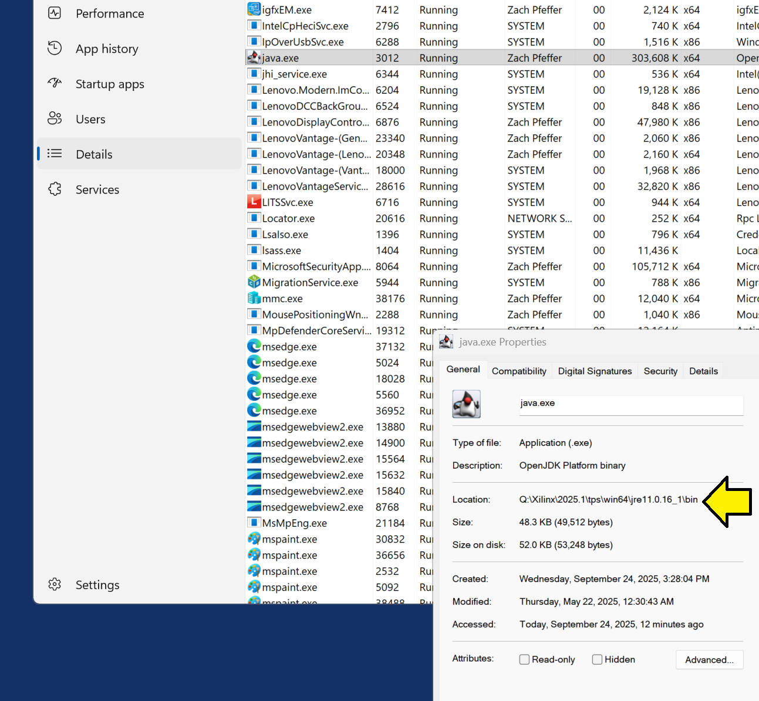This screenshot has height=701, width=759.
Task: Click the java.exe Duke icon in process list
Action: (x=254, y=57)
